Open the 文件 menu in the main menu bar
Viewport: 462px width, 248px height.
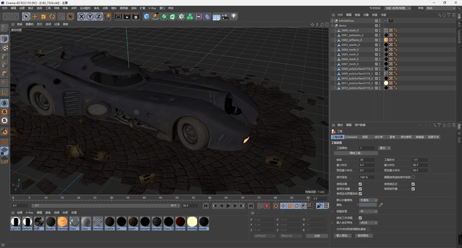[5, 8]
